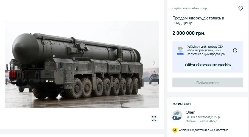
Task: Click 'на OLX з листопад 2022 р.' text
Action: pos(203,117)
